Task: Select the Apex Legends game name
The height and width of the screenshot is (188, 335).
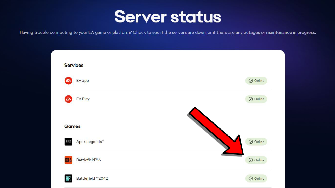Action: [x=90, y=142]
